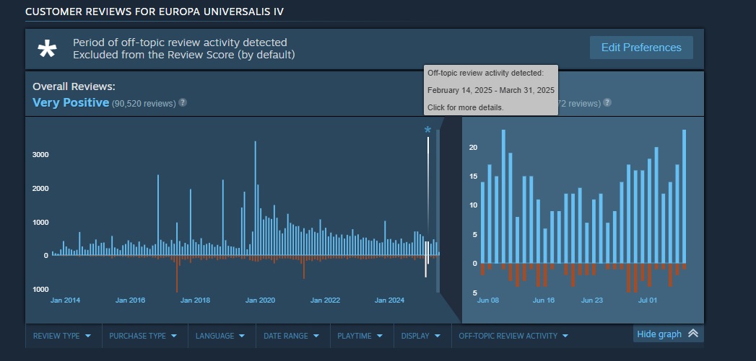Click the Jan 2022 axis label
The image size is (756, 361).
[326, 300]
